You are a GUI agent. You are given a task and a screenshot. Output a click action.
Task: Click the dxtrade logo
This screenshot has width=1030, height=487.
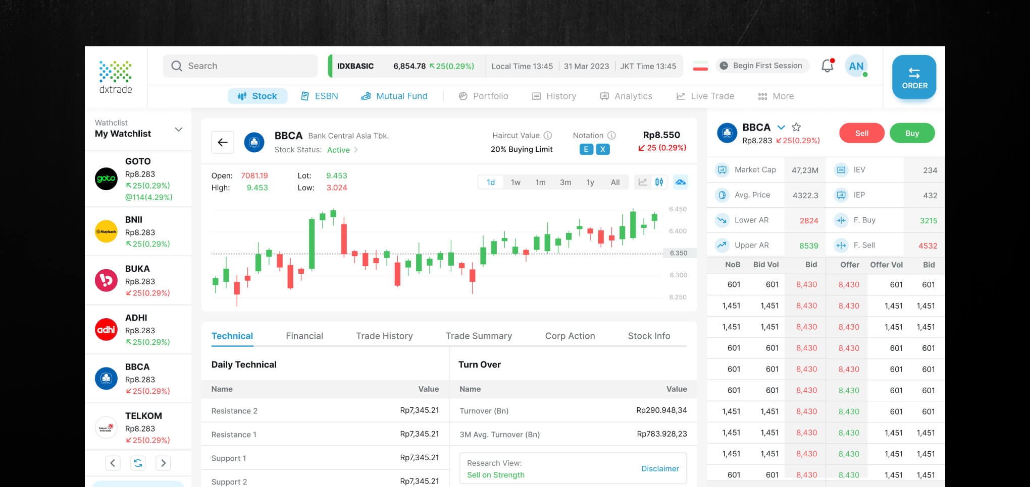pos(116,77)
